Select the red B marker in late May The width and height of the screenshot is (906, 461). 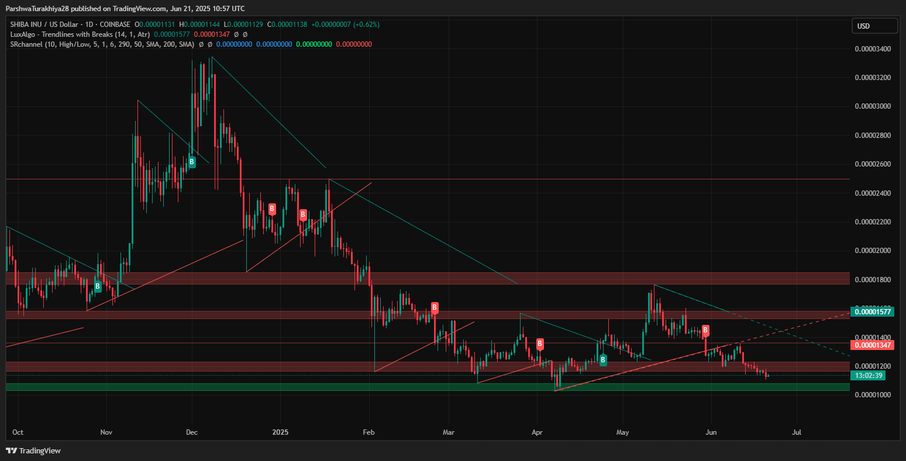(706, 331)
